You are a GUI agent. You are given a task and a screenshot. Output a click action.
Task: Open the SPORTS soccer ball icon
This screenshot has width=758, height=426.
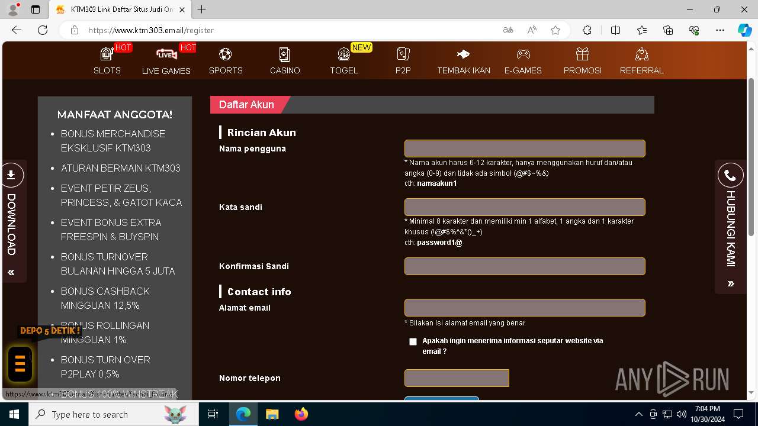pos(225,54)
